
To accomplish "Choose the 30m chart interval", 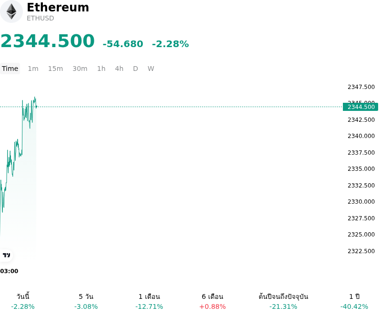I will (x=80, y=69).
